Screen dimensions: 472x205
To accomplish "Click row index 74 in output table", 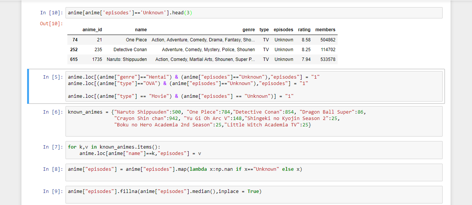I will point(75,39).
